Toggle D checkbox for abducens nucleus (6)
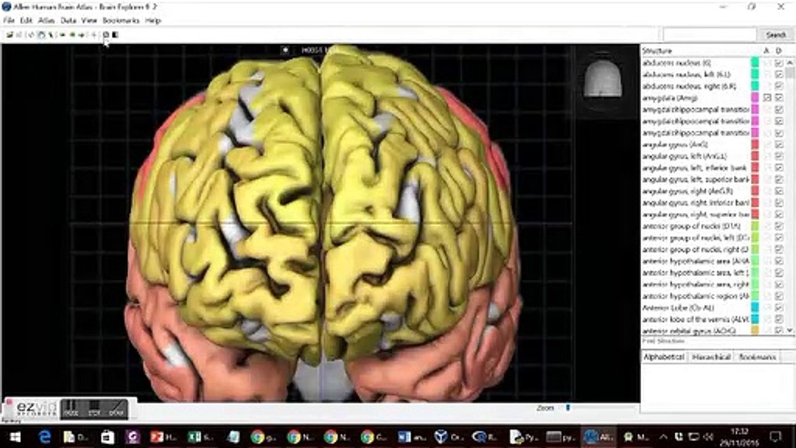 (779, 63)
